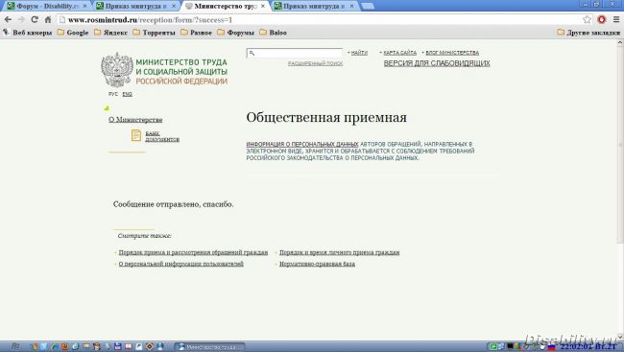
Task: Switch to the first Приказ минтруда tab
Action: click(x=135, y=6)
